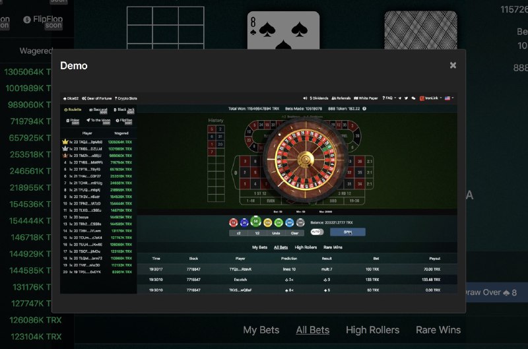The image size is (528, 349).
Task: Click the 888 Token help icon
Action: (x=364, y=109)
